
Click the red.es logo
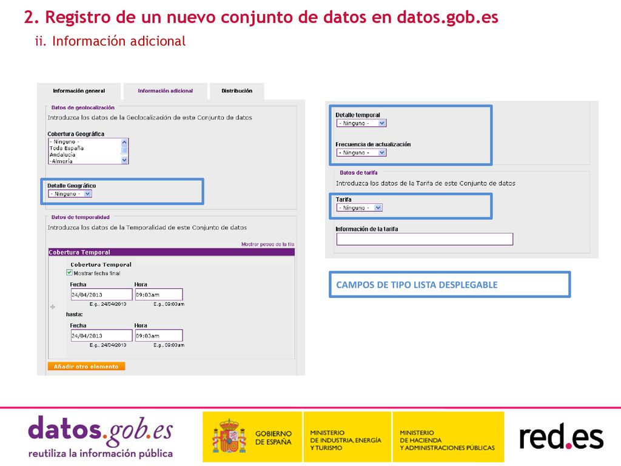(561, 437)
